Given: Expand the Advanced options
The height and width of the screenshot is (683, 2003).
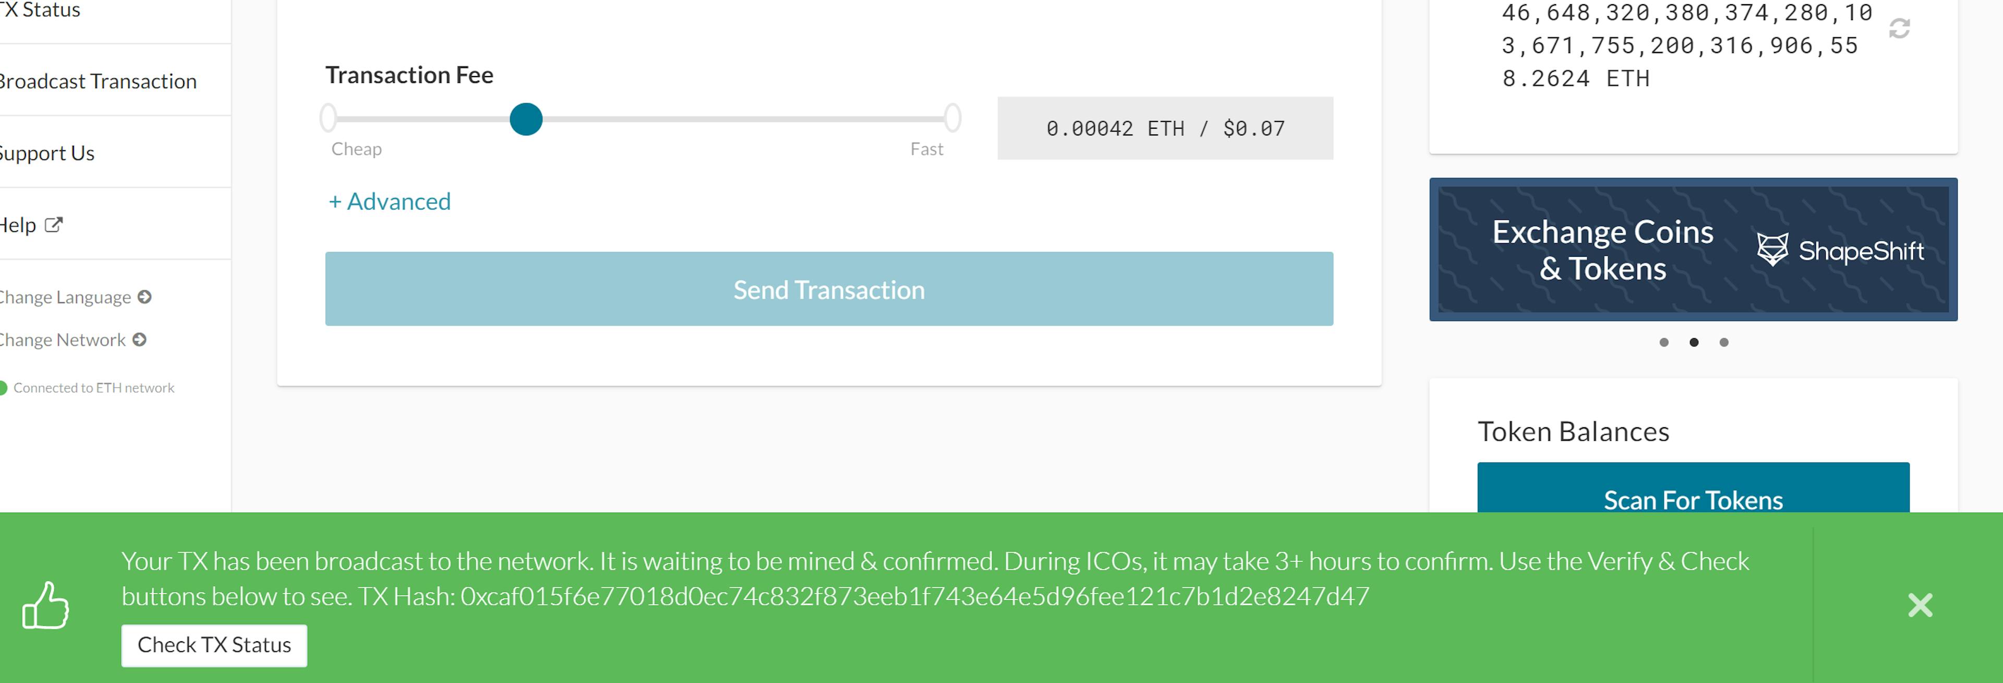Looking at the screenshot, I should pyautogui.click(x=390, y=201).
